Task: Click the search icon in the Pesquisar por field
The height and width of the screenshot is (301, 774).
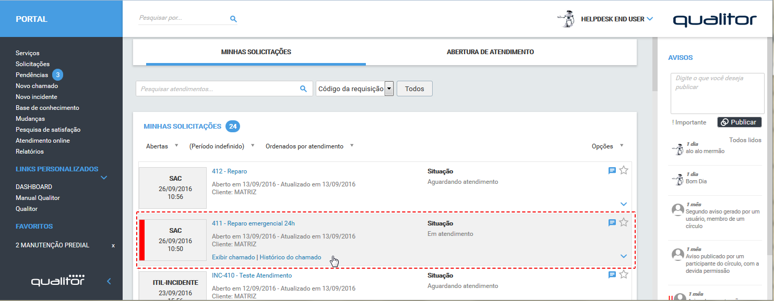Action: click(233, 18)
